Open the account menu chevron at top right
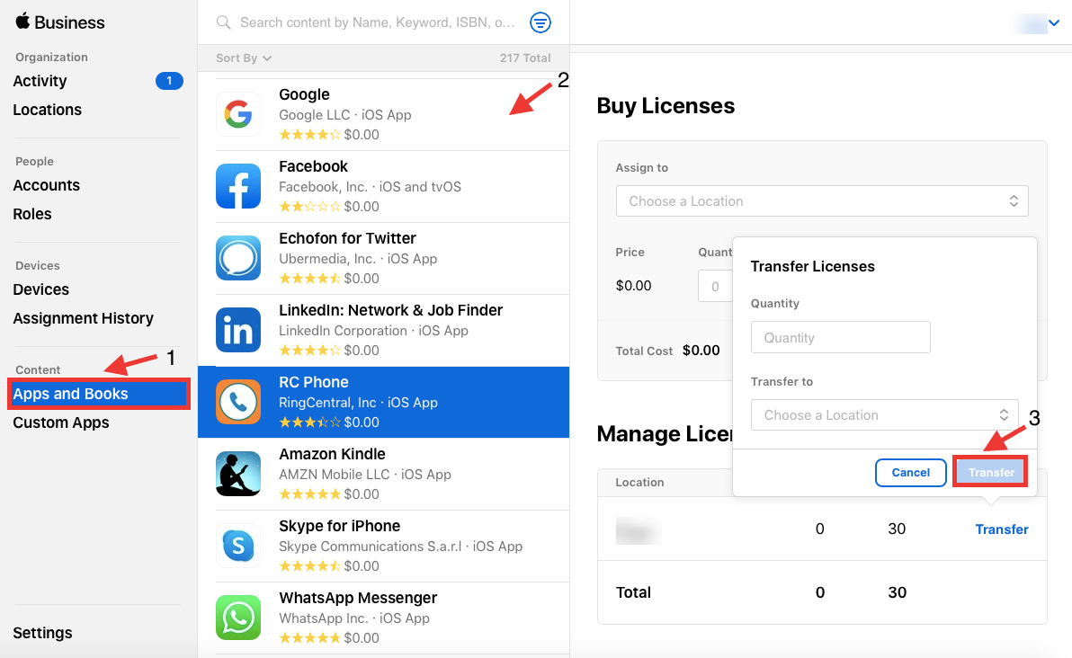This screenshot has width=1072, height=658. (1054, 23)
